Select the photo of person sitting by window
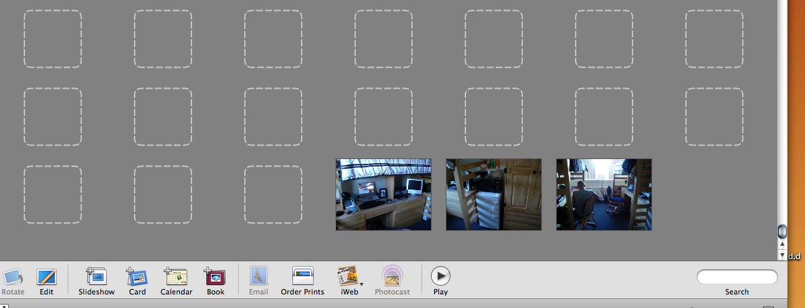This screenshot has width=805, height=308. point(603,194)
